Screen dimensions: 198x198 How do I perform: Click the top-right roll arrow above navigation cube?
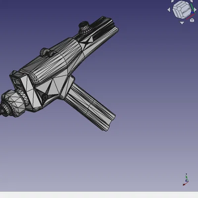192,1
